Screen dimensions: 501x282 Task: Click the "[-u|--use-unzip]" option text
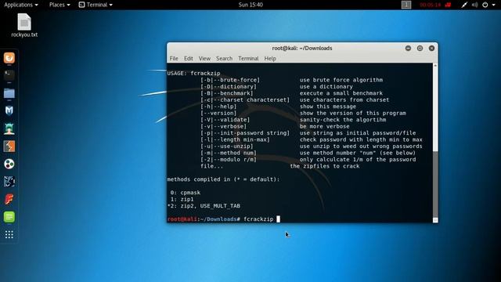(x=227, y=146)
